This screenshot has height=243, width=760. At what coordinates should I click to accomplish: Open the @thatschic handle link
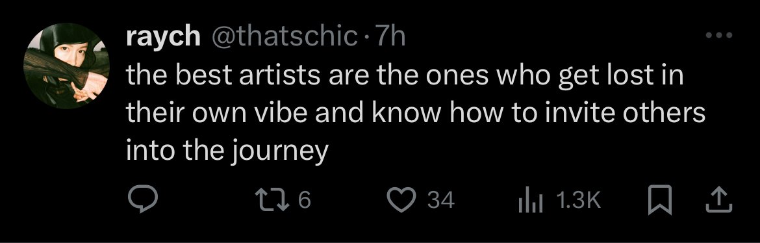click(283, 36)
